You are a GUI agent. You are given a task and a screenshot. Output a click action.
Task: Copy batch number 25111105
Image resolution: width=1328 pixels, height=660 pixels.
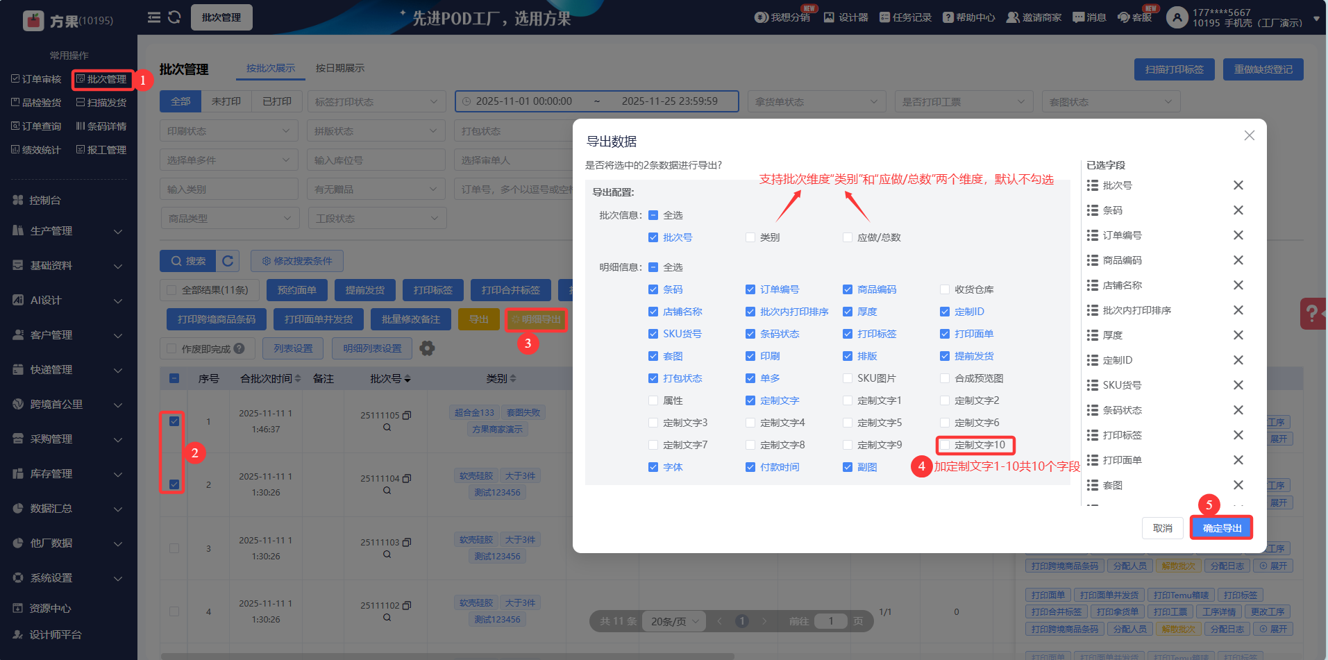(x=407, y=415)
